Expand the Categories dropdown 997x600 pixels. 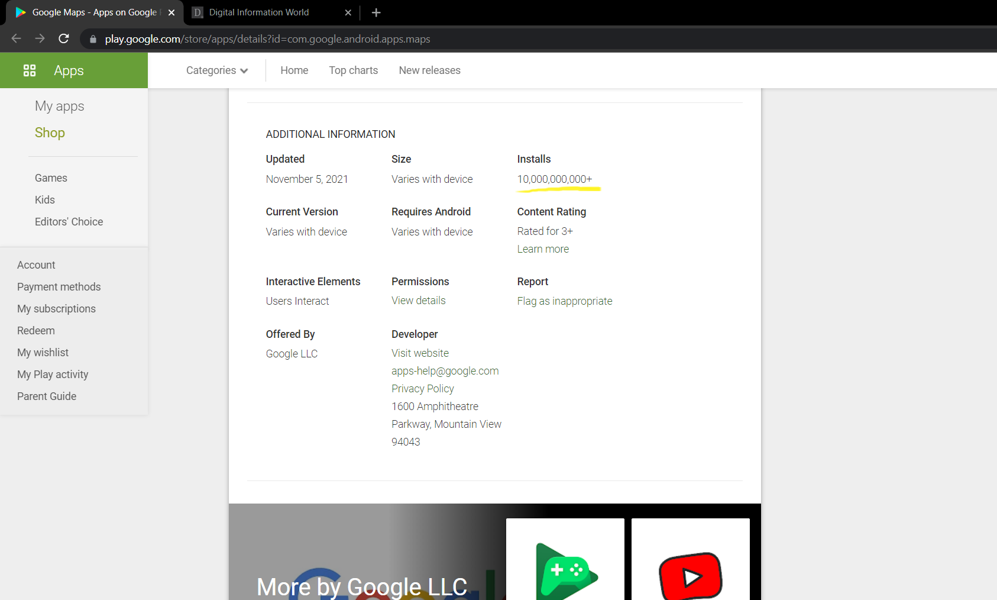pos(217,70)
